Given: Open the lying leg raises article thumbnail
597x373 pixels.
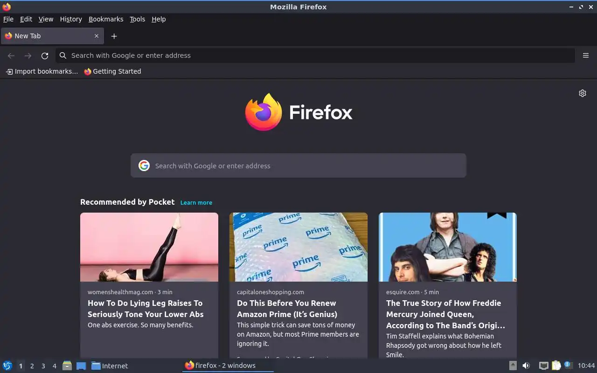Looking at the screenshot, I should [x=149, y=247].
